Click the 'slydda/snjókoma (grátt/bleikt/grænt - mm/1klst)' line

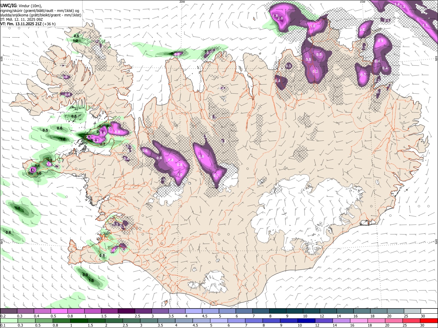click(41, 15)
